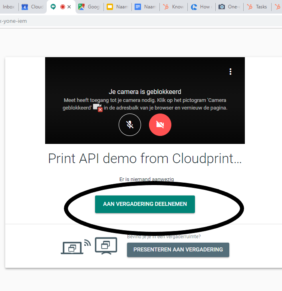Click the 'Er is niemand aanwezig' text
Screen dimensions: 282x291
pos(147,179)
